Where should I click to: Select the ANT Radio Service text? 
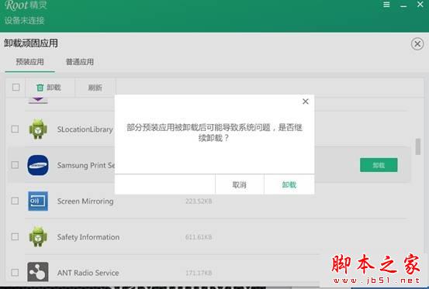tap(88, 273)
